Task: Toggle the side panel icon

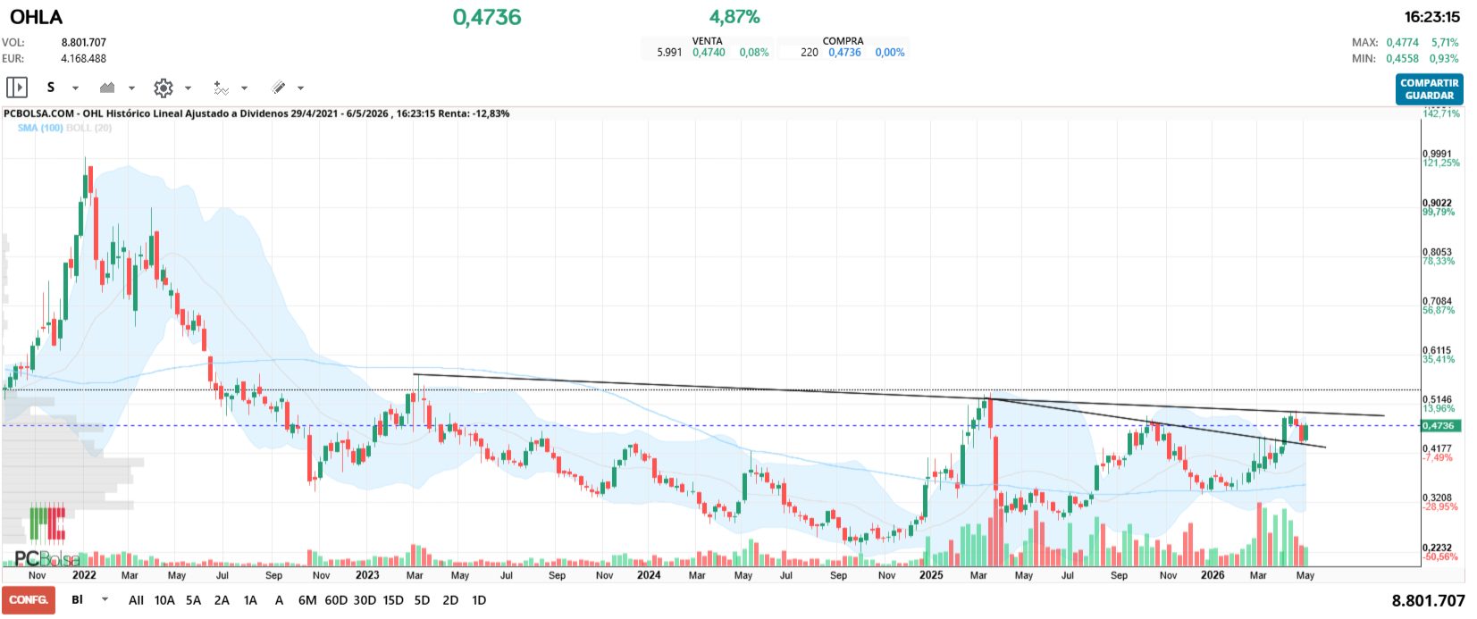Action: (16, 88)
